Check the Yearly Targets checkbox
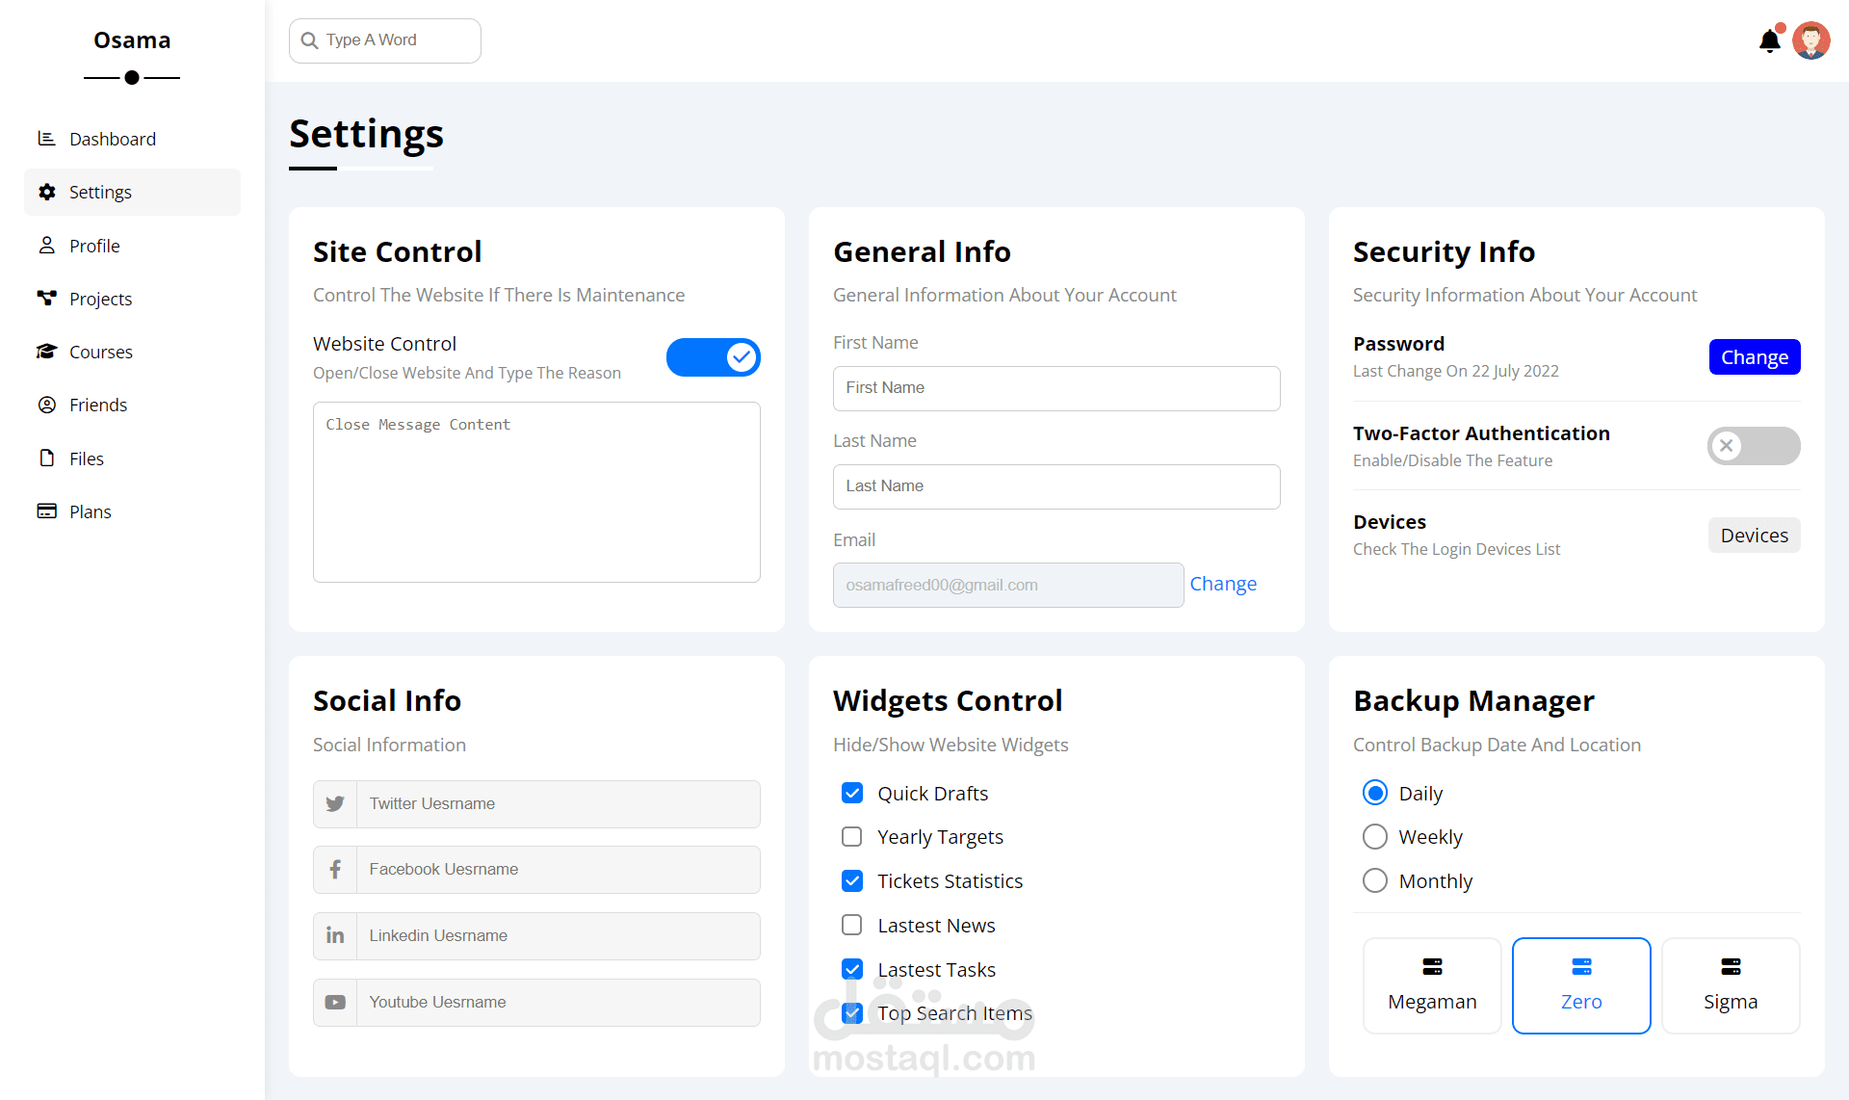1849x1100 pixels. [x=851, y=837]
